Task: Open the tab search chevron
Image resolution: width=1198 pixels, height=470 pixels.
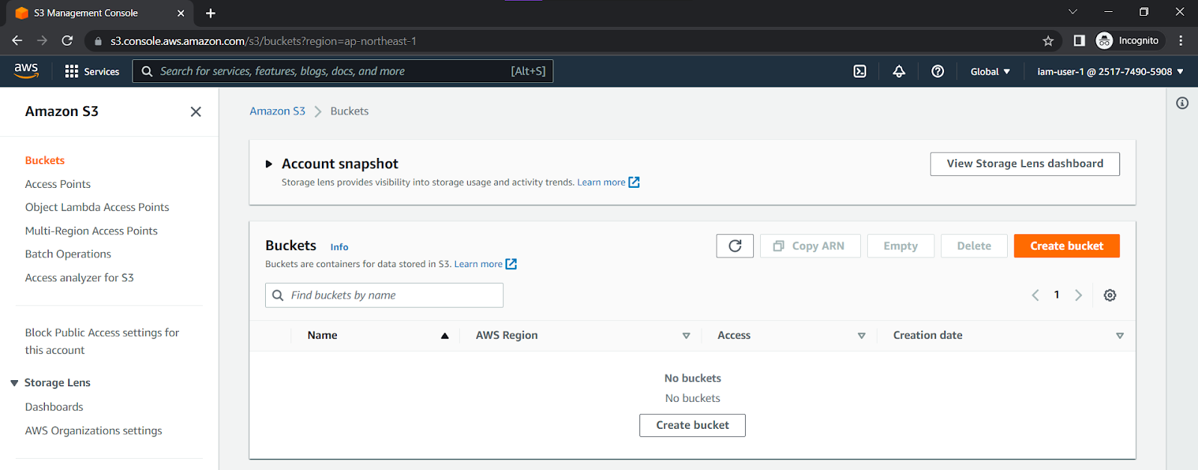Action: coord(1072,12)
